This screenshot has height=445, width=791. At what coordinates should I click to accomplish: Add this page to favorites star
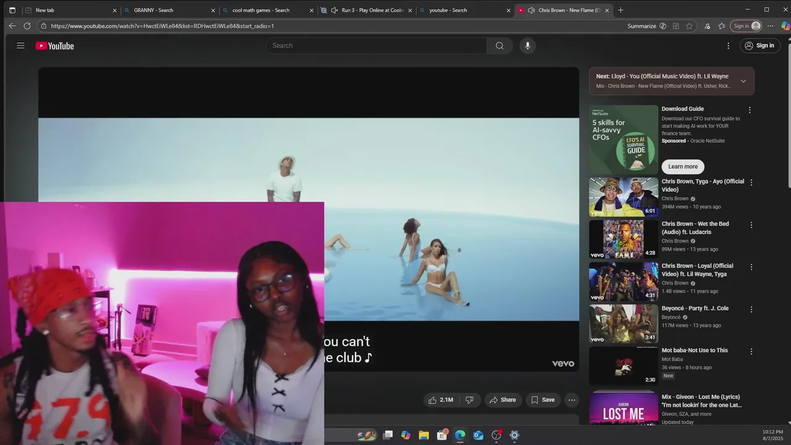coord(690,26)
